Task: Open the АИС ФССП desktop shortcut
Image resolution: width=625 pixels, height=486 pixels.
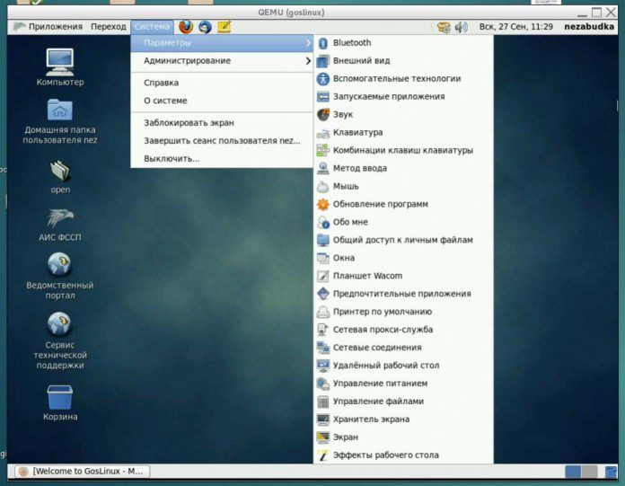Action: pyautogui.click(x=60, y=225)
